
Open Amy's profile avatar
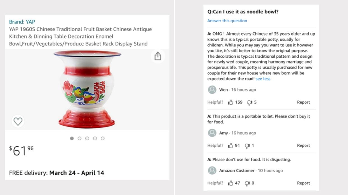tap(211, 133)
